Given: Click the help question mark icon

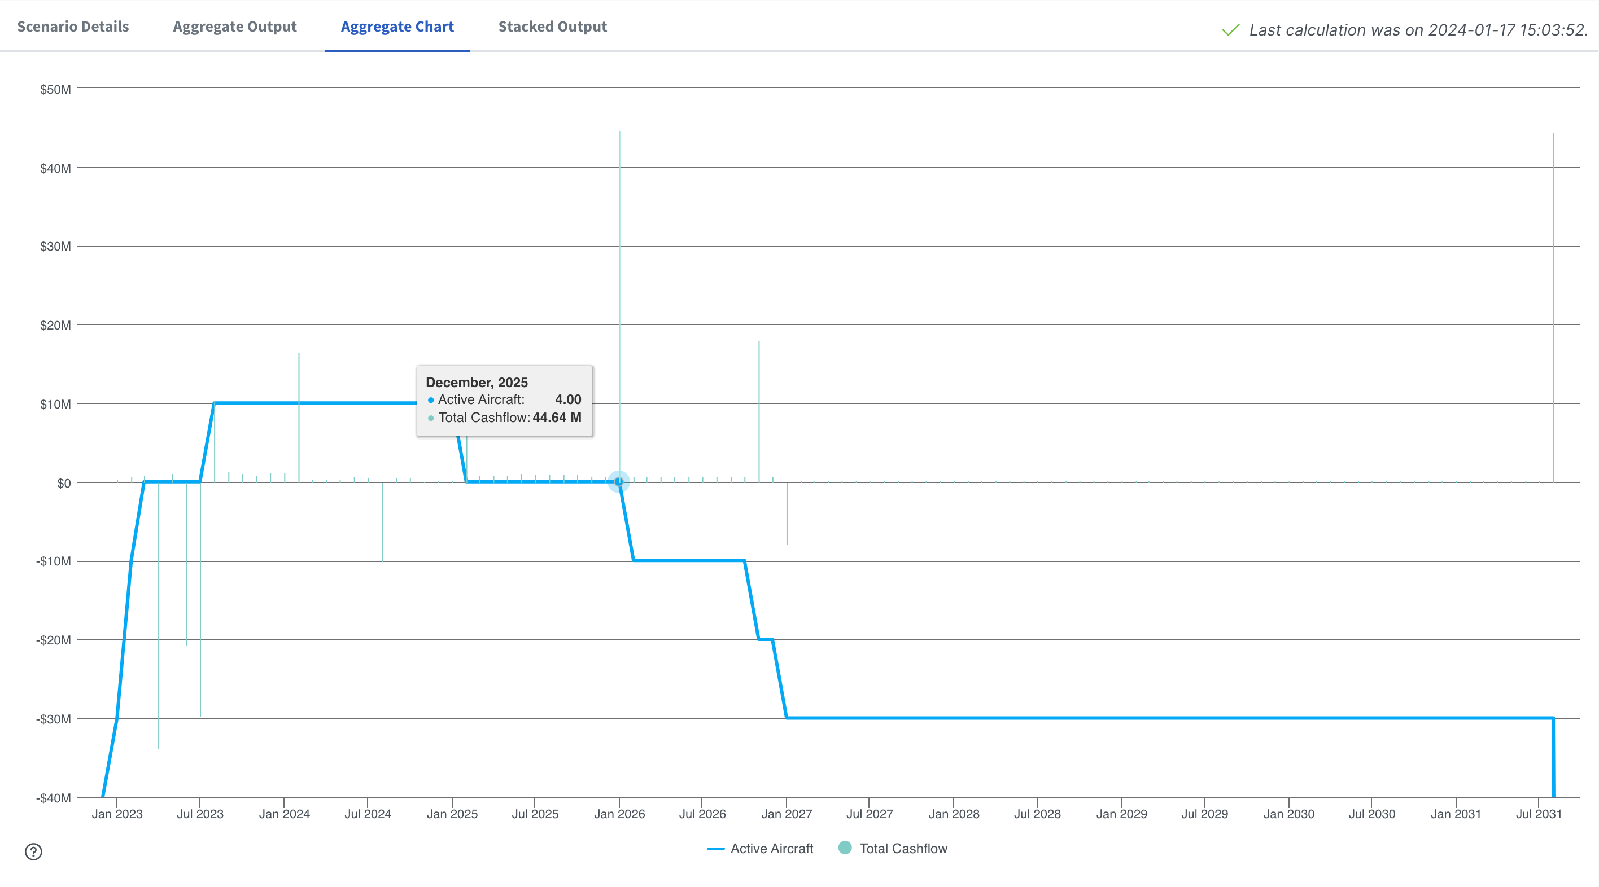Looking at the screenshot, I should (x=33, y=851).
